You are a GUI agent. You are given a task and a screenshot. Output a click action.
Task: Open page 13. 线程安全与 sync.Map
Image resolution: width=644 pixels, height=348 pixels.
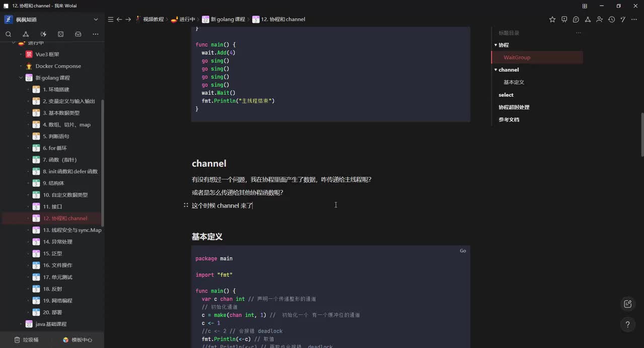(72, 230)
